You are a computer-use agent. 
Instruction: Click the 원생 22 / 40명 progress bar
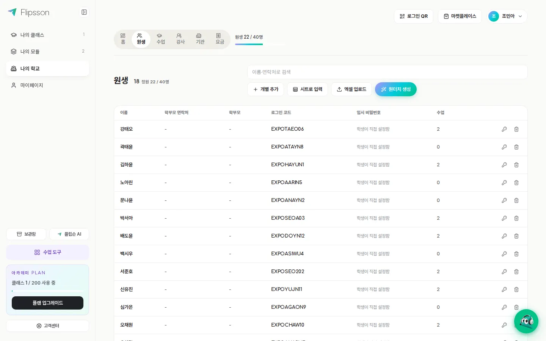(260, 44)
